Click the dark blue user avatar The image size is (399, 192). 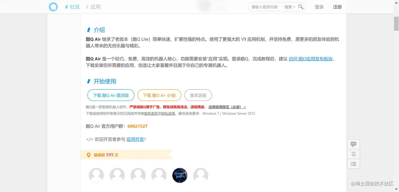180,175
